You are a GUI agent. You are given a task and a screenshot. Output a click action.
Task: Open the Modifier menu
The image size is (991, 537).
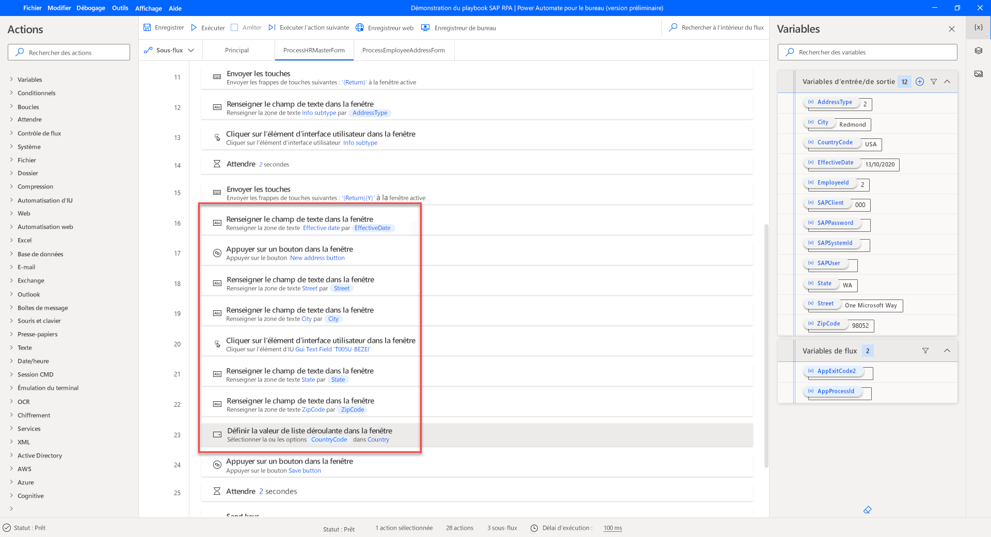[59, 8]
